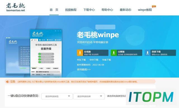Image resolution: width=179 pixels, height=108 pixels.
Task: Click the green 完整版 download arrow icon
Action: (x=114, y=53)
